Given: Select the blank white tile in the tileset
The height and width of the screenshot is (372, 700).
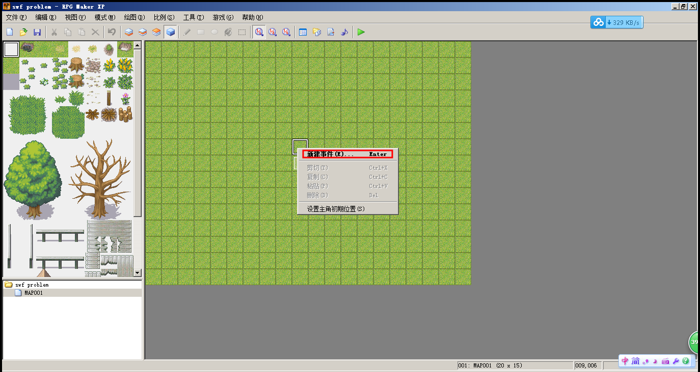Looking at the screenshot, I should [11, 49].
